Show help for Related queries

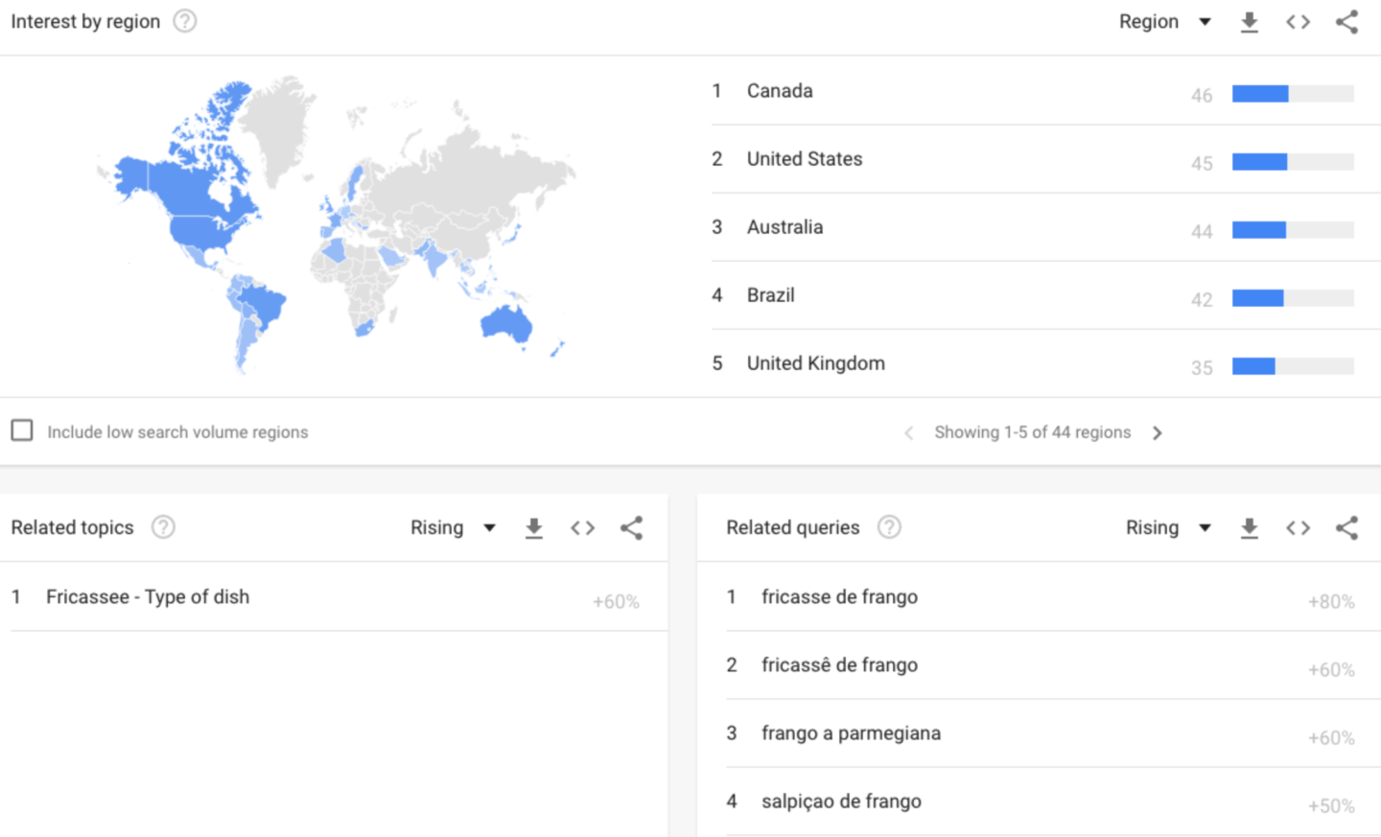pos(889,527)
